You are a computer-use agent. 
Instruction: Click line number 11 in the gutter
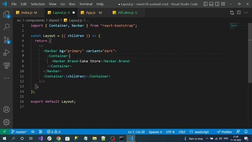point(22,76)
